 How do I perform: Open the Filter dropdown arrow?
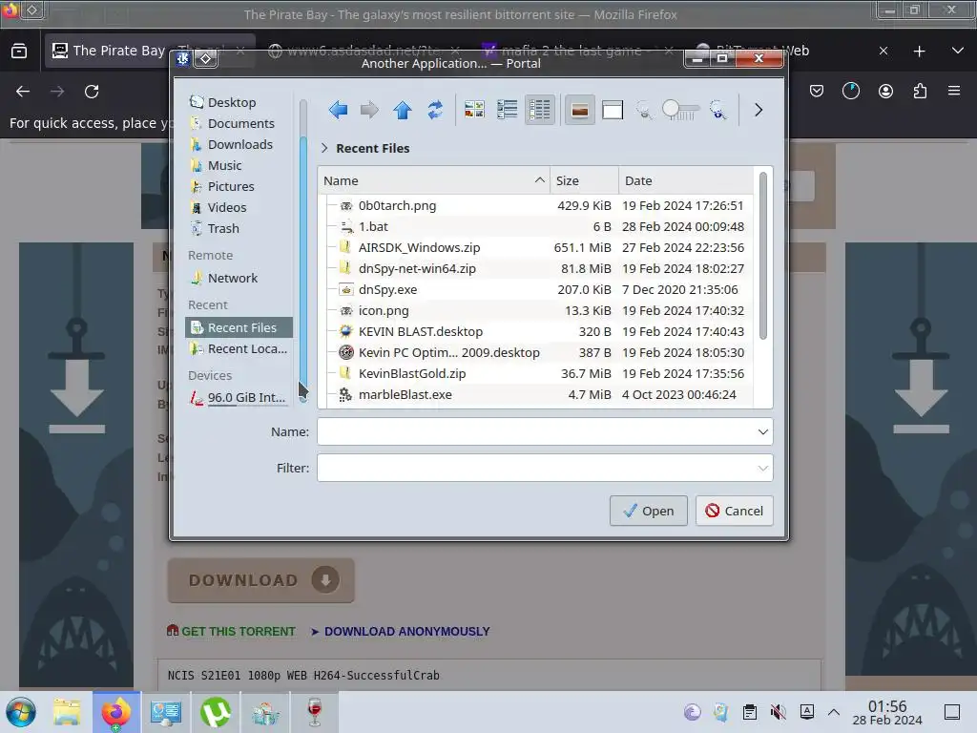(x=762, y=468)
